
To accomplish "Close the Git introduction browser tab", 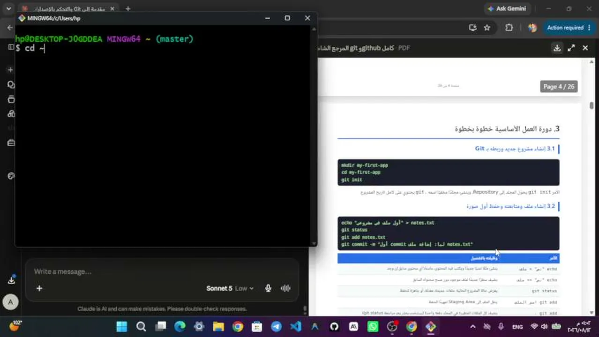I will (113, 8).
